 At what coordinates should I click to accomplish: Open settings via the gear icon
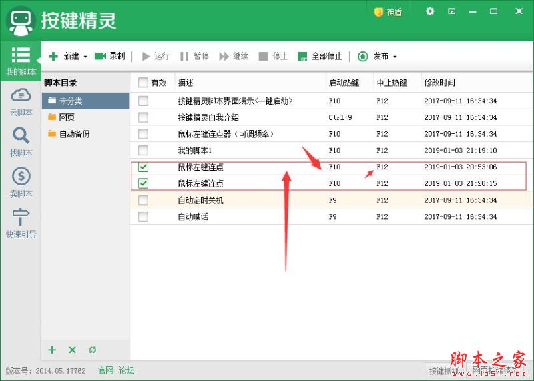[x=430, y=11]
